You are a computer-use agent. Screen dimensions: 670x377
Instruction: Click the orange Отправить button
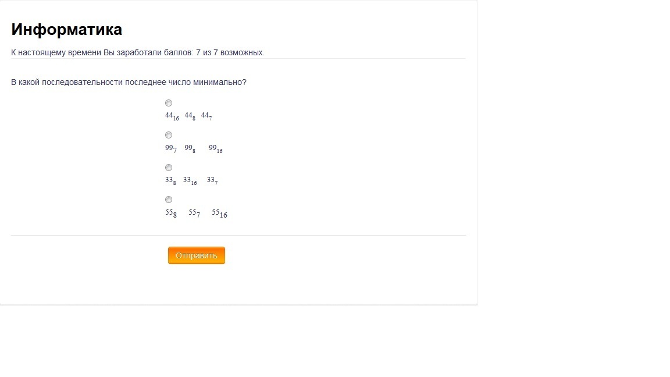[197, 255]
